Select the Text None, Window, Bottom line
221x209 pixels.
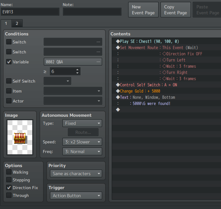(x=166, y=97)
